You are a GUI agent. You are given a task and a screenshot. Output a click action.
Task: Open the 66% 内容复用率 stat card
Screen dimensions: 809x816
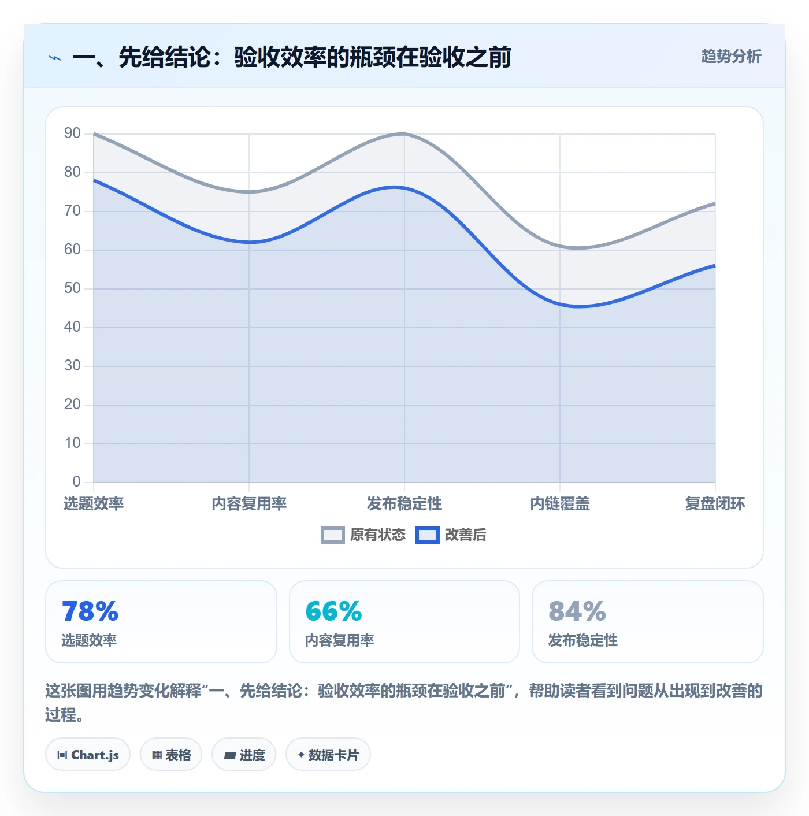click(x=404, y=622)
